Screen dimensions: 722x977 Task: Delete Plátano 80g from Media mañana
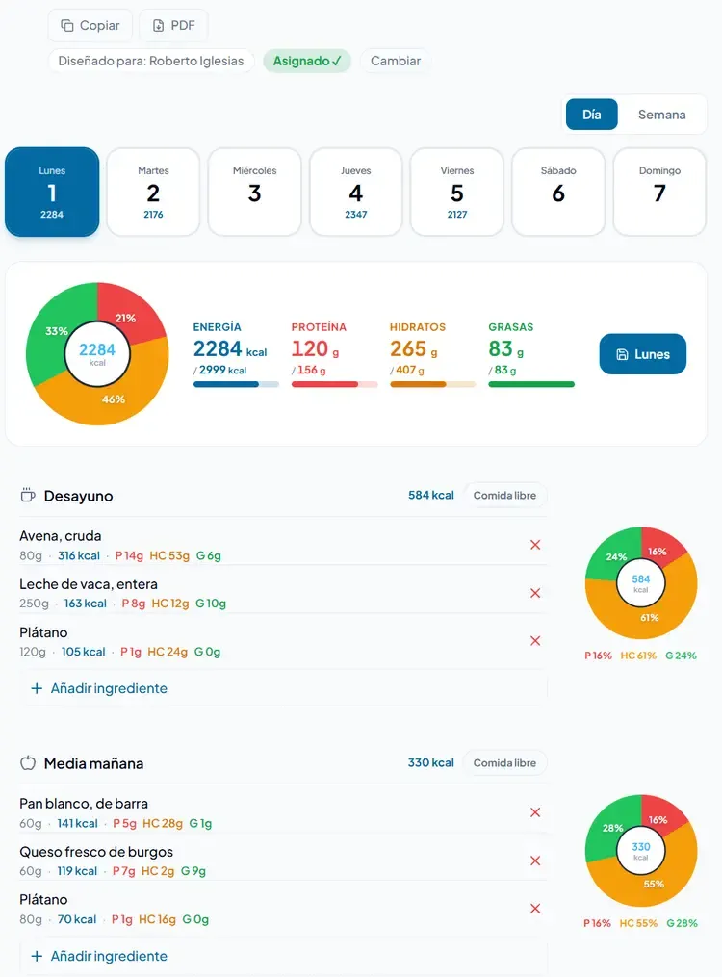point(535,909)
